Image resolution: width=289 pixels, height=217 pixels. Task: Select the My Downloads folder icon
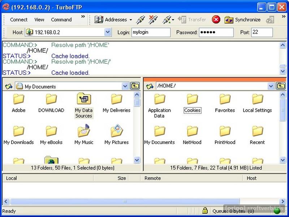point(19,131)
